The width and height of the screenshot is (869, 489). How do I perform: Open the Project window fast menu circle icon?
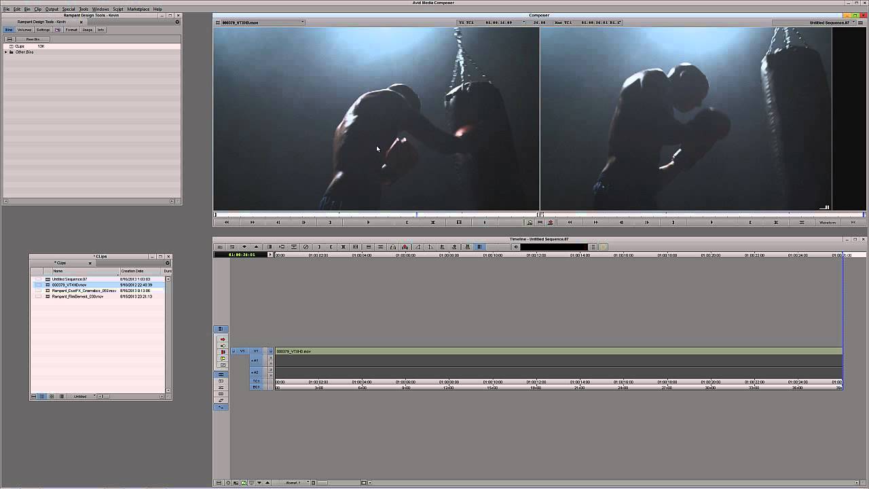point(177,22)
